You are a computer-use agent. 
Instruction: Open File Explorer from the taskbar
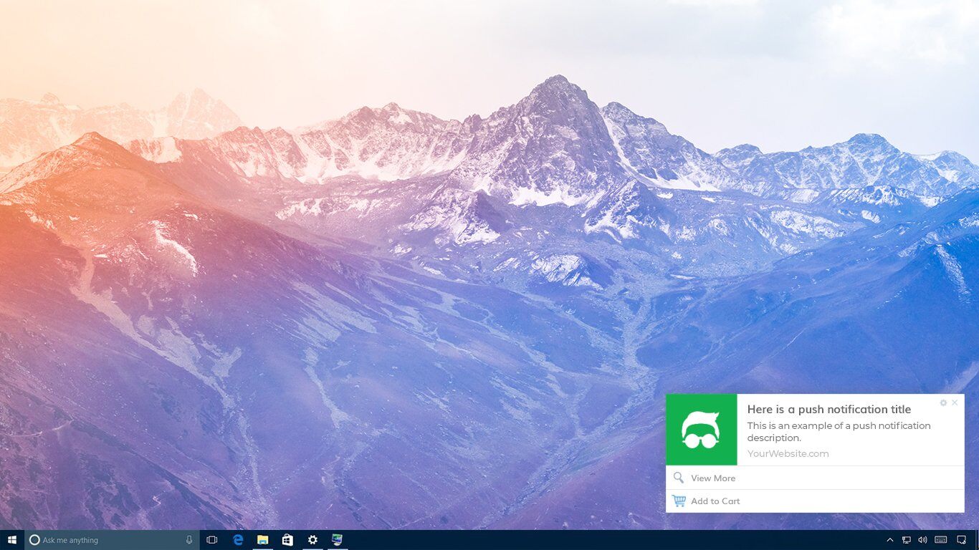click(x=263, y=540)
